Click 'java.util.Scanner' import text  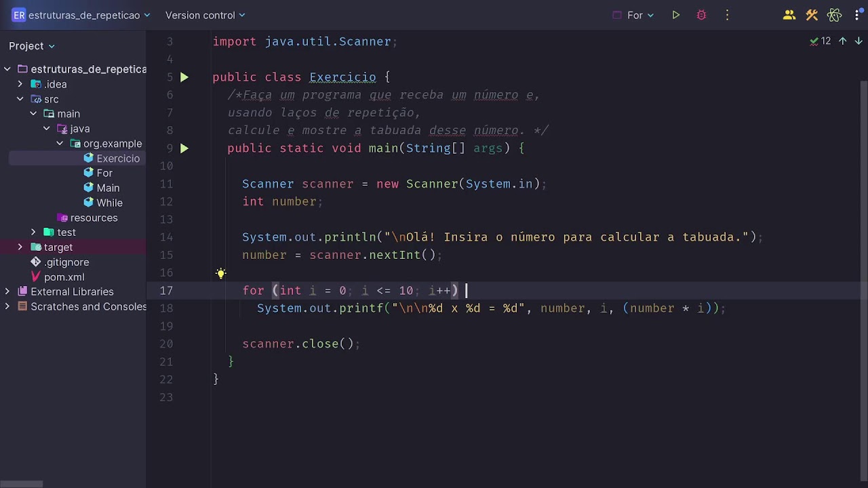point(328,41)
